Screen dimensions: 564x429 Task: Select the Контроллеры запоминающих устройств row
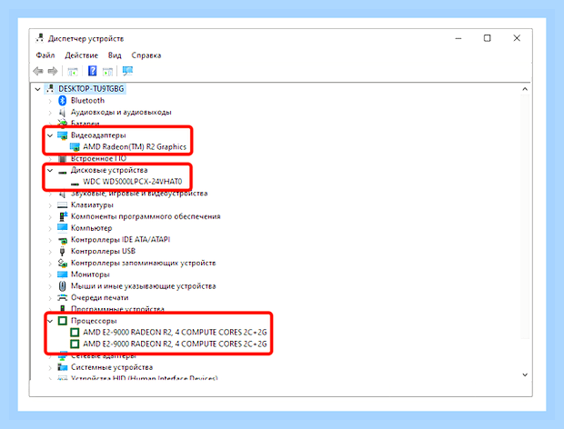143,263
